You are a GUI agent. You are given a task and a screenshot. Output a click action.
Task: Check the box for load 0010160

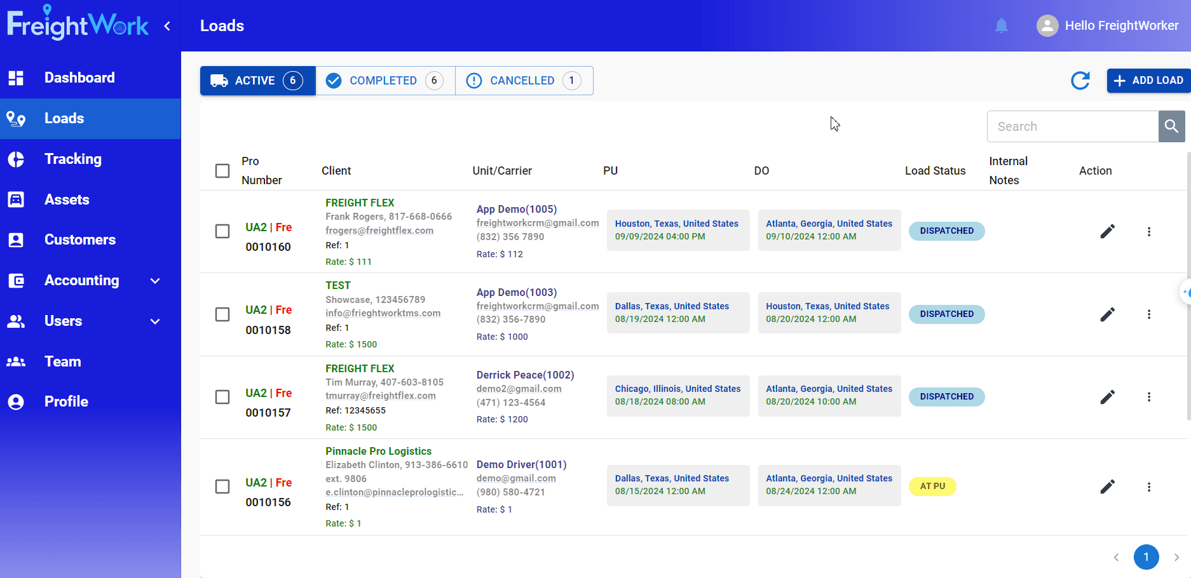pos(222,231)
